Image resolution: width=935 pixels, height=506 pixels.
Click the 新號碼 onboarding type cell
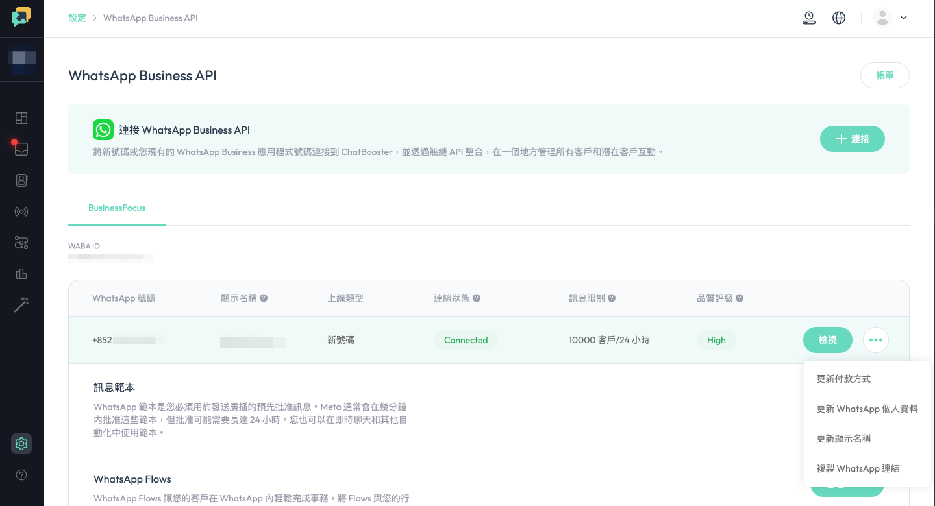tap(341, 340)
